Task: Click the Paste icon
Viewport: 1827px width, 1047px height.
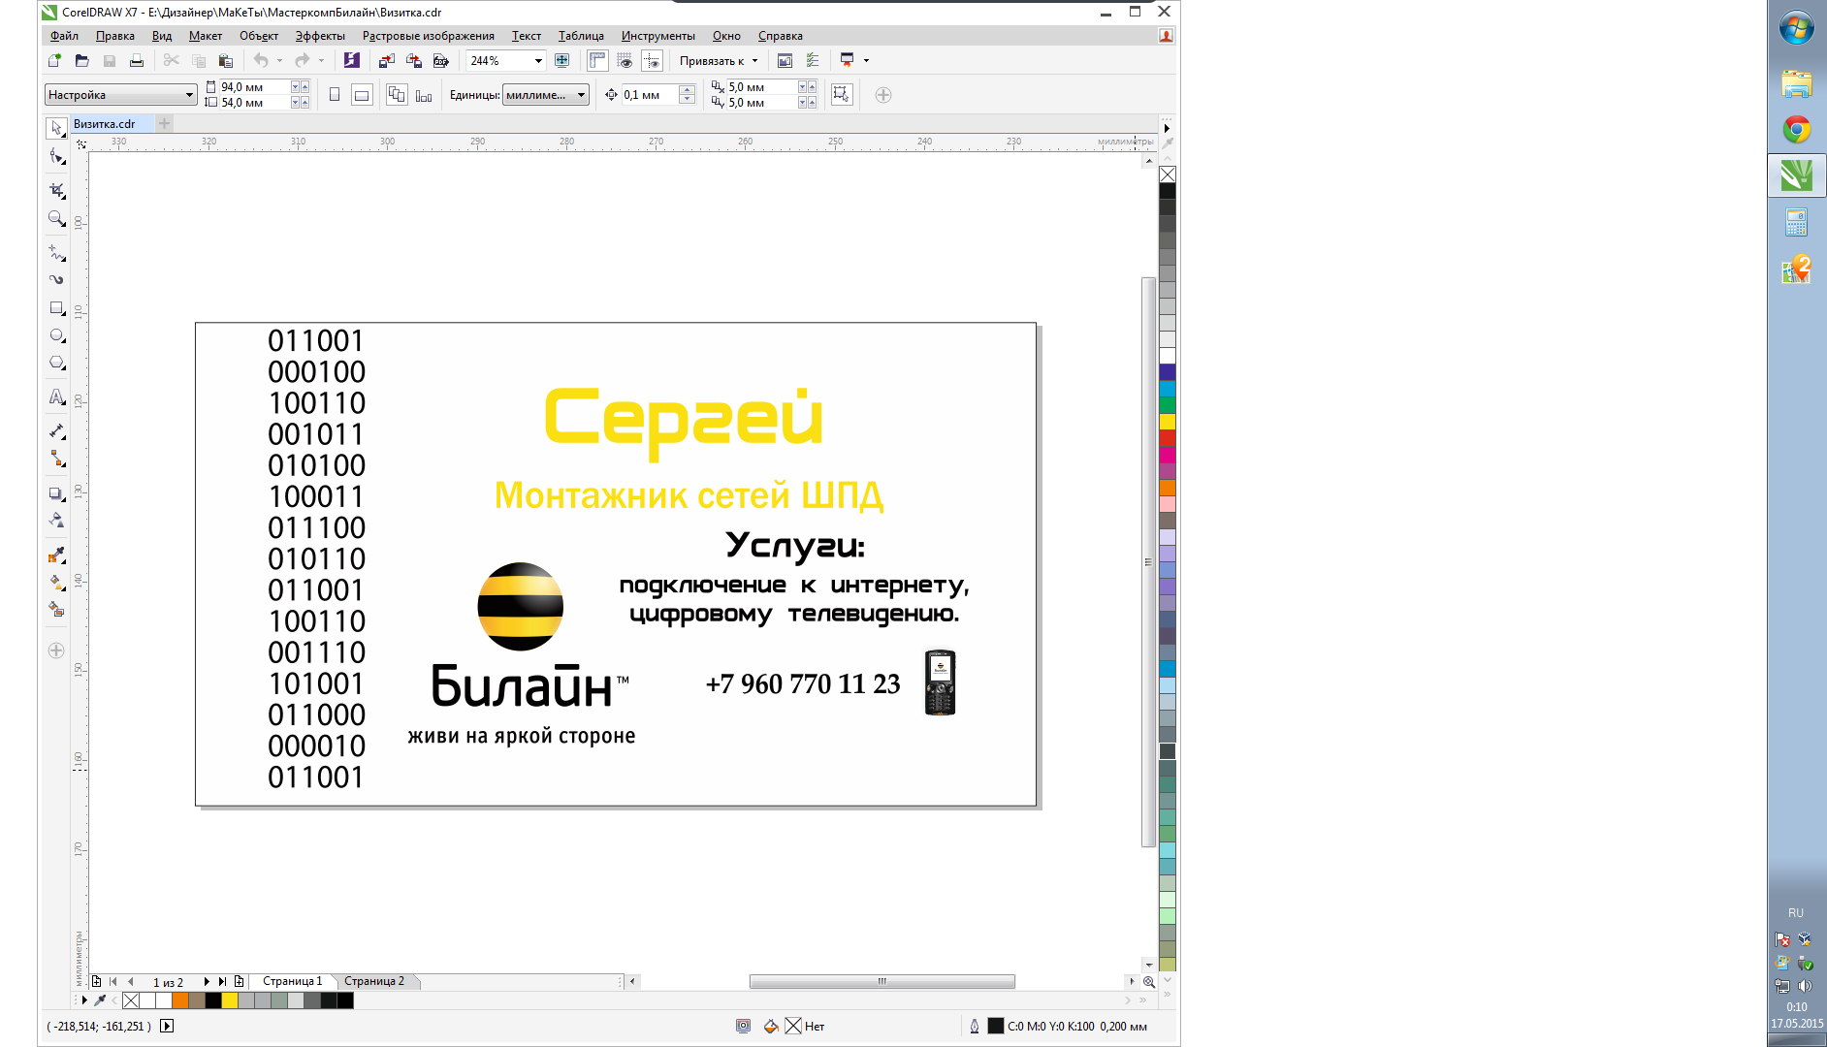Action: (226, 60)
